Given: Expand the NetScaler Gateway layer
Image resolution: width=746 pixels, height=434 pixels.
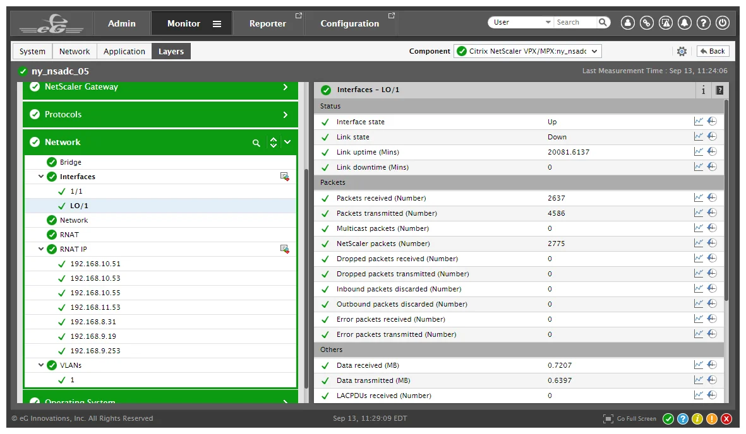Looking at the screenshot, I should click(x=285, y=87).
